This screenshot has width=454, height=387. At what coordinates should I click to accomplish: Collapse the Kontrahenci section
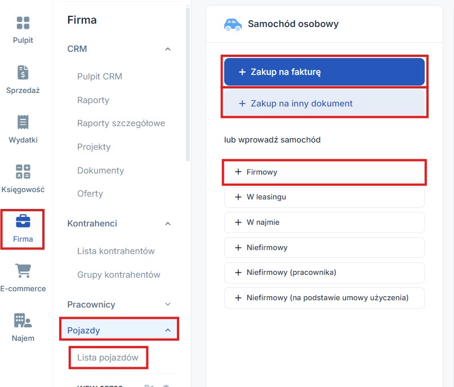pos(167,224)
